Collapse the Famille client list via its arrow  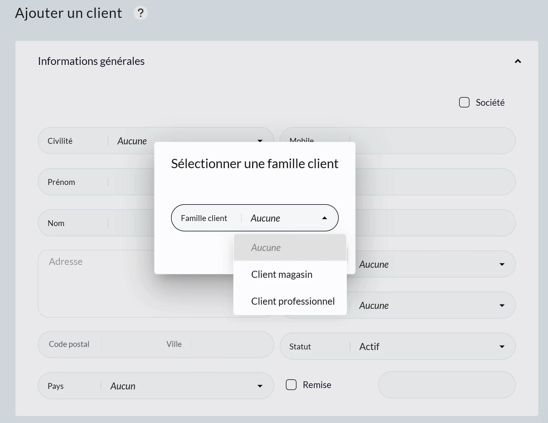[x=324, y=218]
